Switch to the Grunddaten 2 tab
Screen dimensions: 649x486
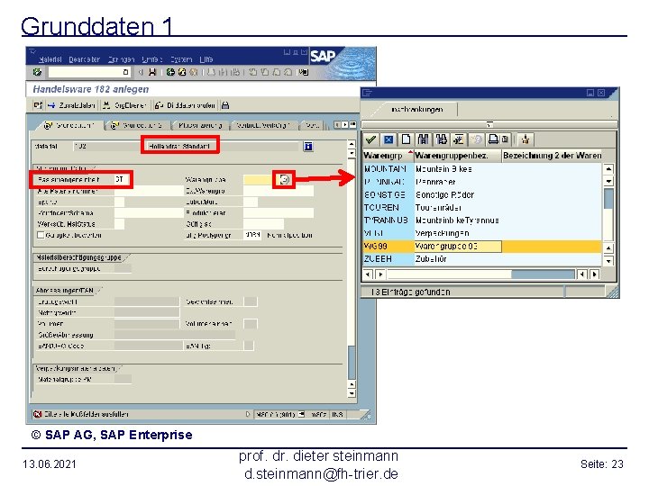point(137,125)
